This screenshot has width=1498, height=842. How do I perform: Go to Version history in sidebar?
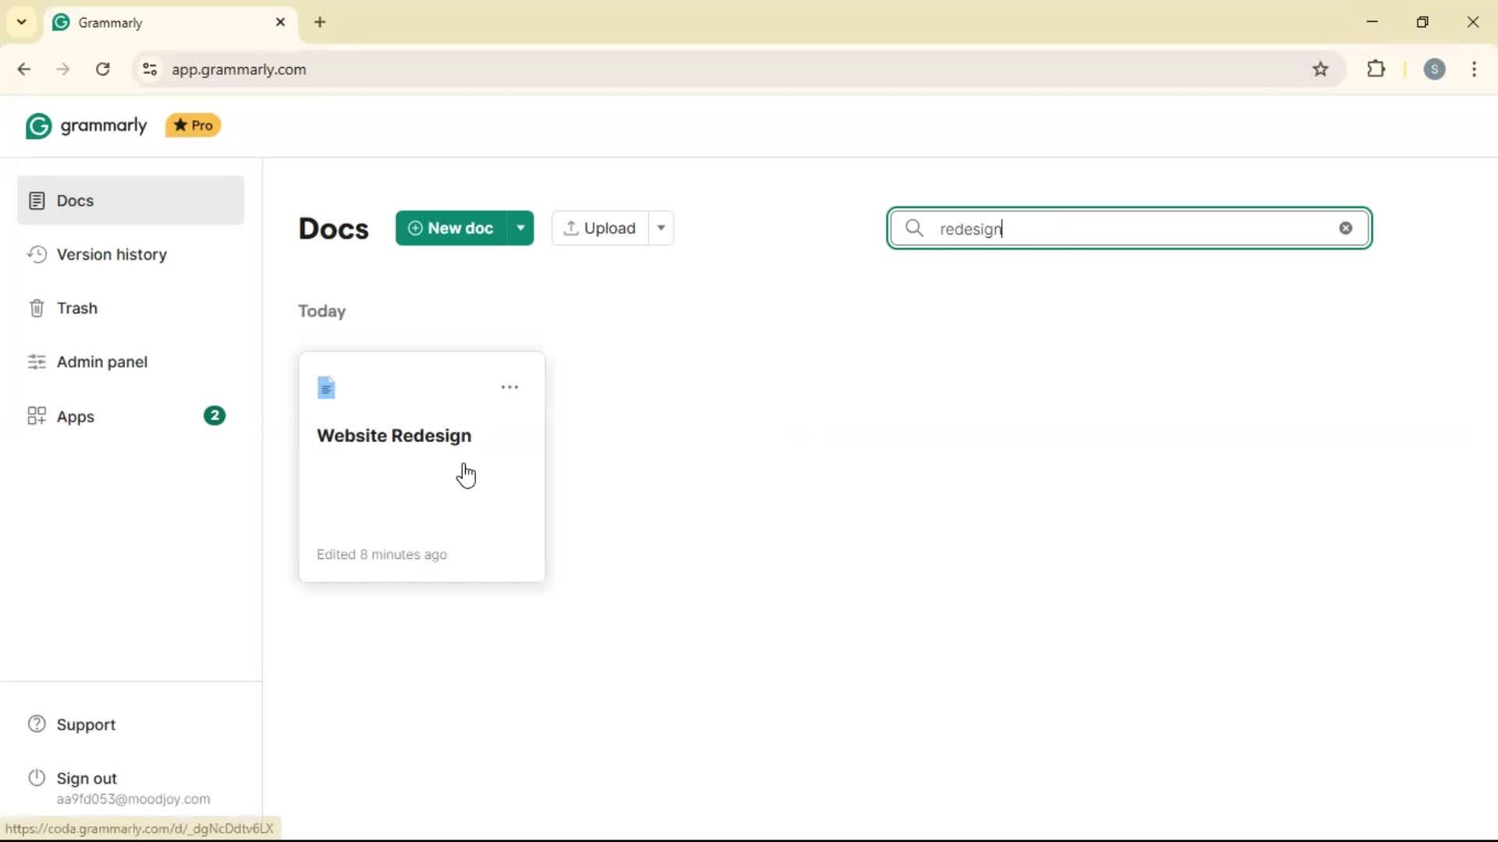pyautogui.click(x=112, y=255)
